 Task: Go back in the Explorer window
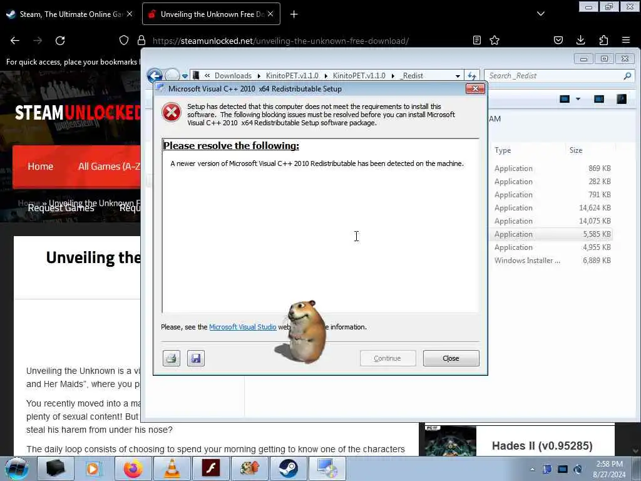[155, 76]
